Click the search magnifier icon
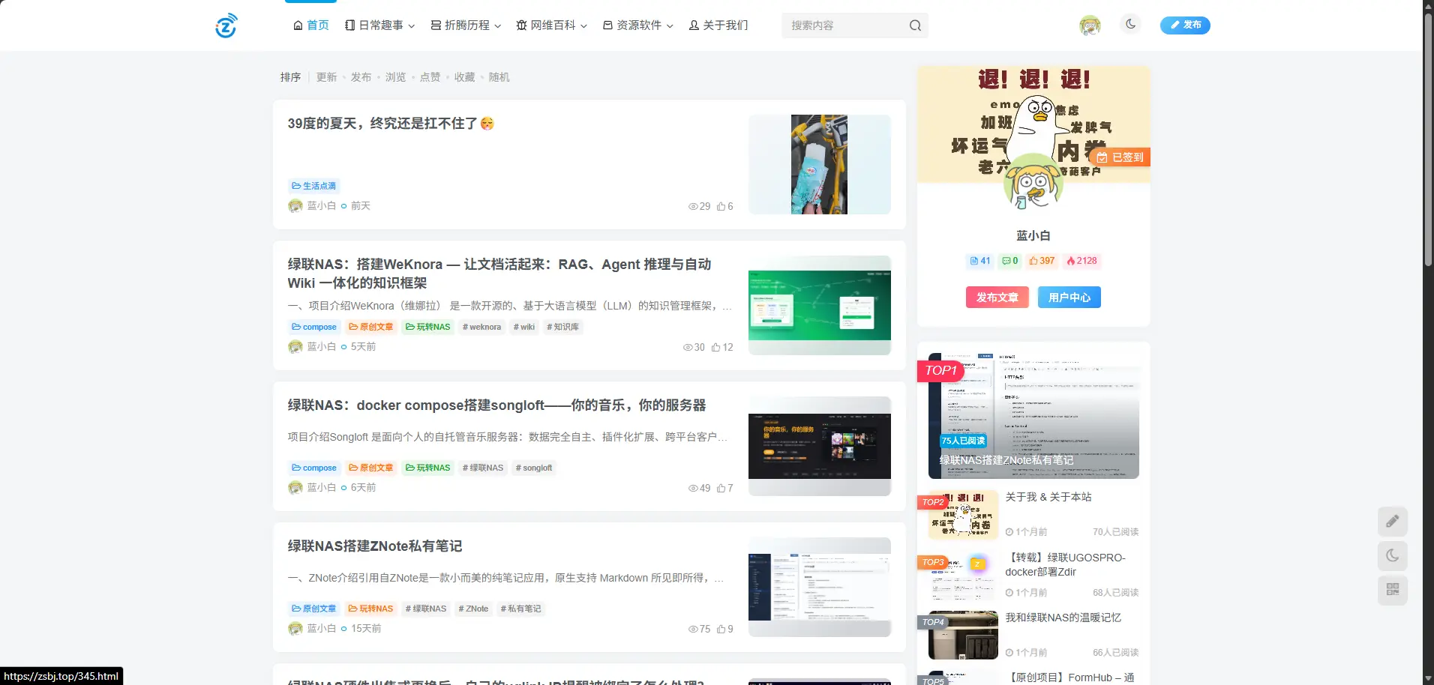This screenshot has width=1434, height=685. (x=915, y=25)
